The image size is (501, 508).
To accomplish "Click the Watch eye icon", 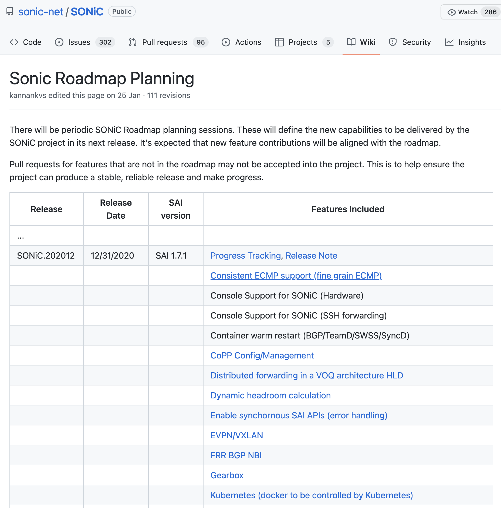I will 452,12.
